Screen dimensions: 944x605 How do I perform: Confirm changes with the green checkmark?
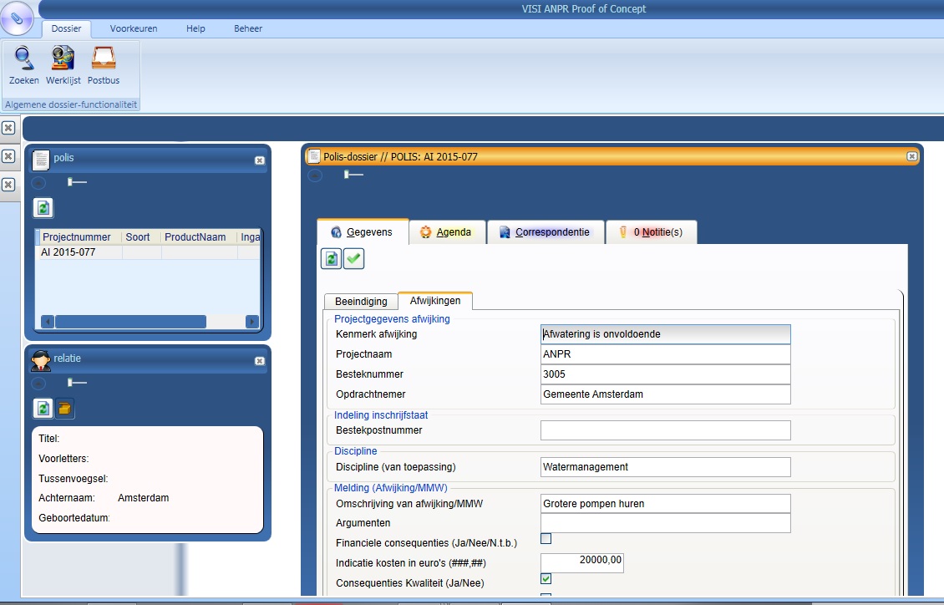(353, 259)
